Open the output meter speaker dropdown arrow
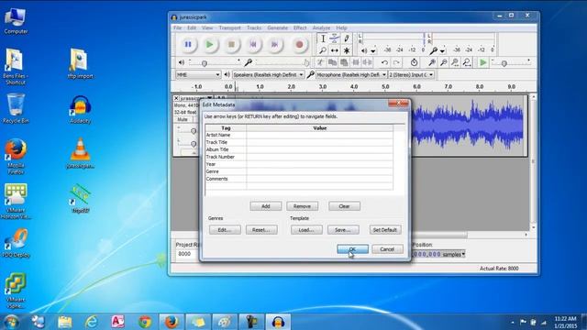This screenshot has height=330, width=587. pos(373,50)
